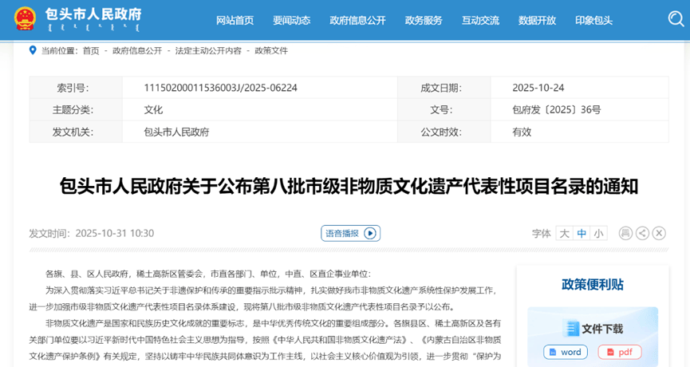Viewport: 690px width, 367px height.
Task: Open the 网站首页 nav menu item
Action: 235,21
